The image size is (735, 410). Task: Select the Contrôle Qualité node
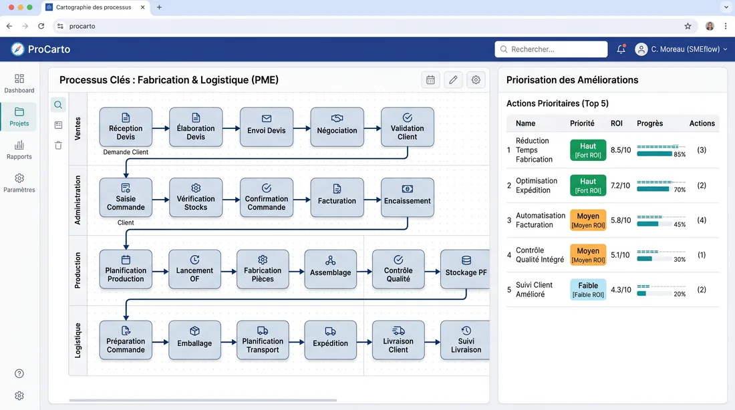point(398,269)
